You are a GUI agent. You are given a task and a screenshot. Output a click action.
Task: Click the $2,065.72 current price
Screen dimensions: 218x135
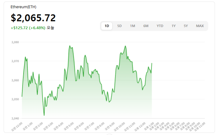pos(33,18)
